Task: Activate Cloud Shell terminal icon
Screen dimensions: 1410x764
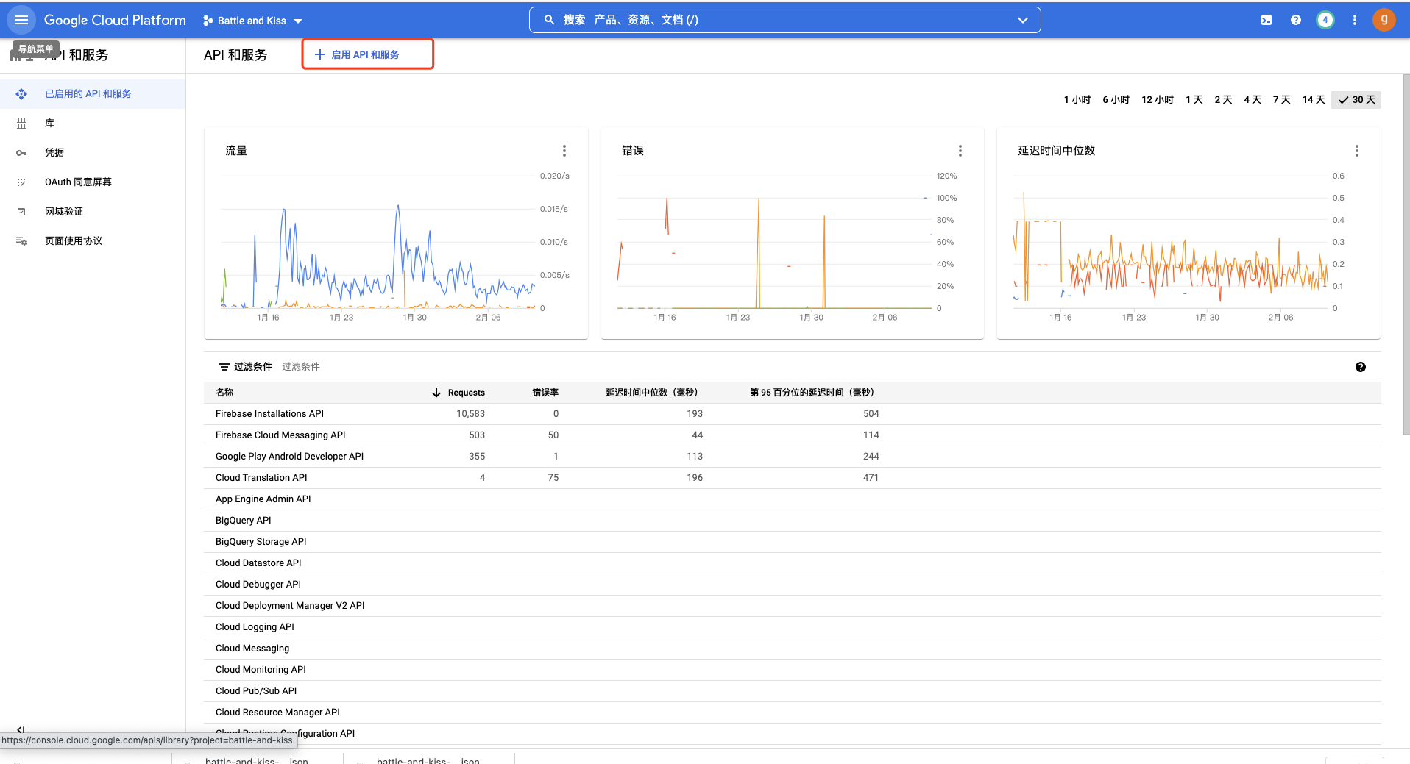Action: coord(1266,20)
